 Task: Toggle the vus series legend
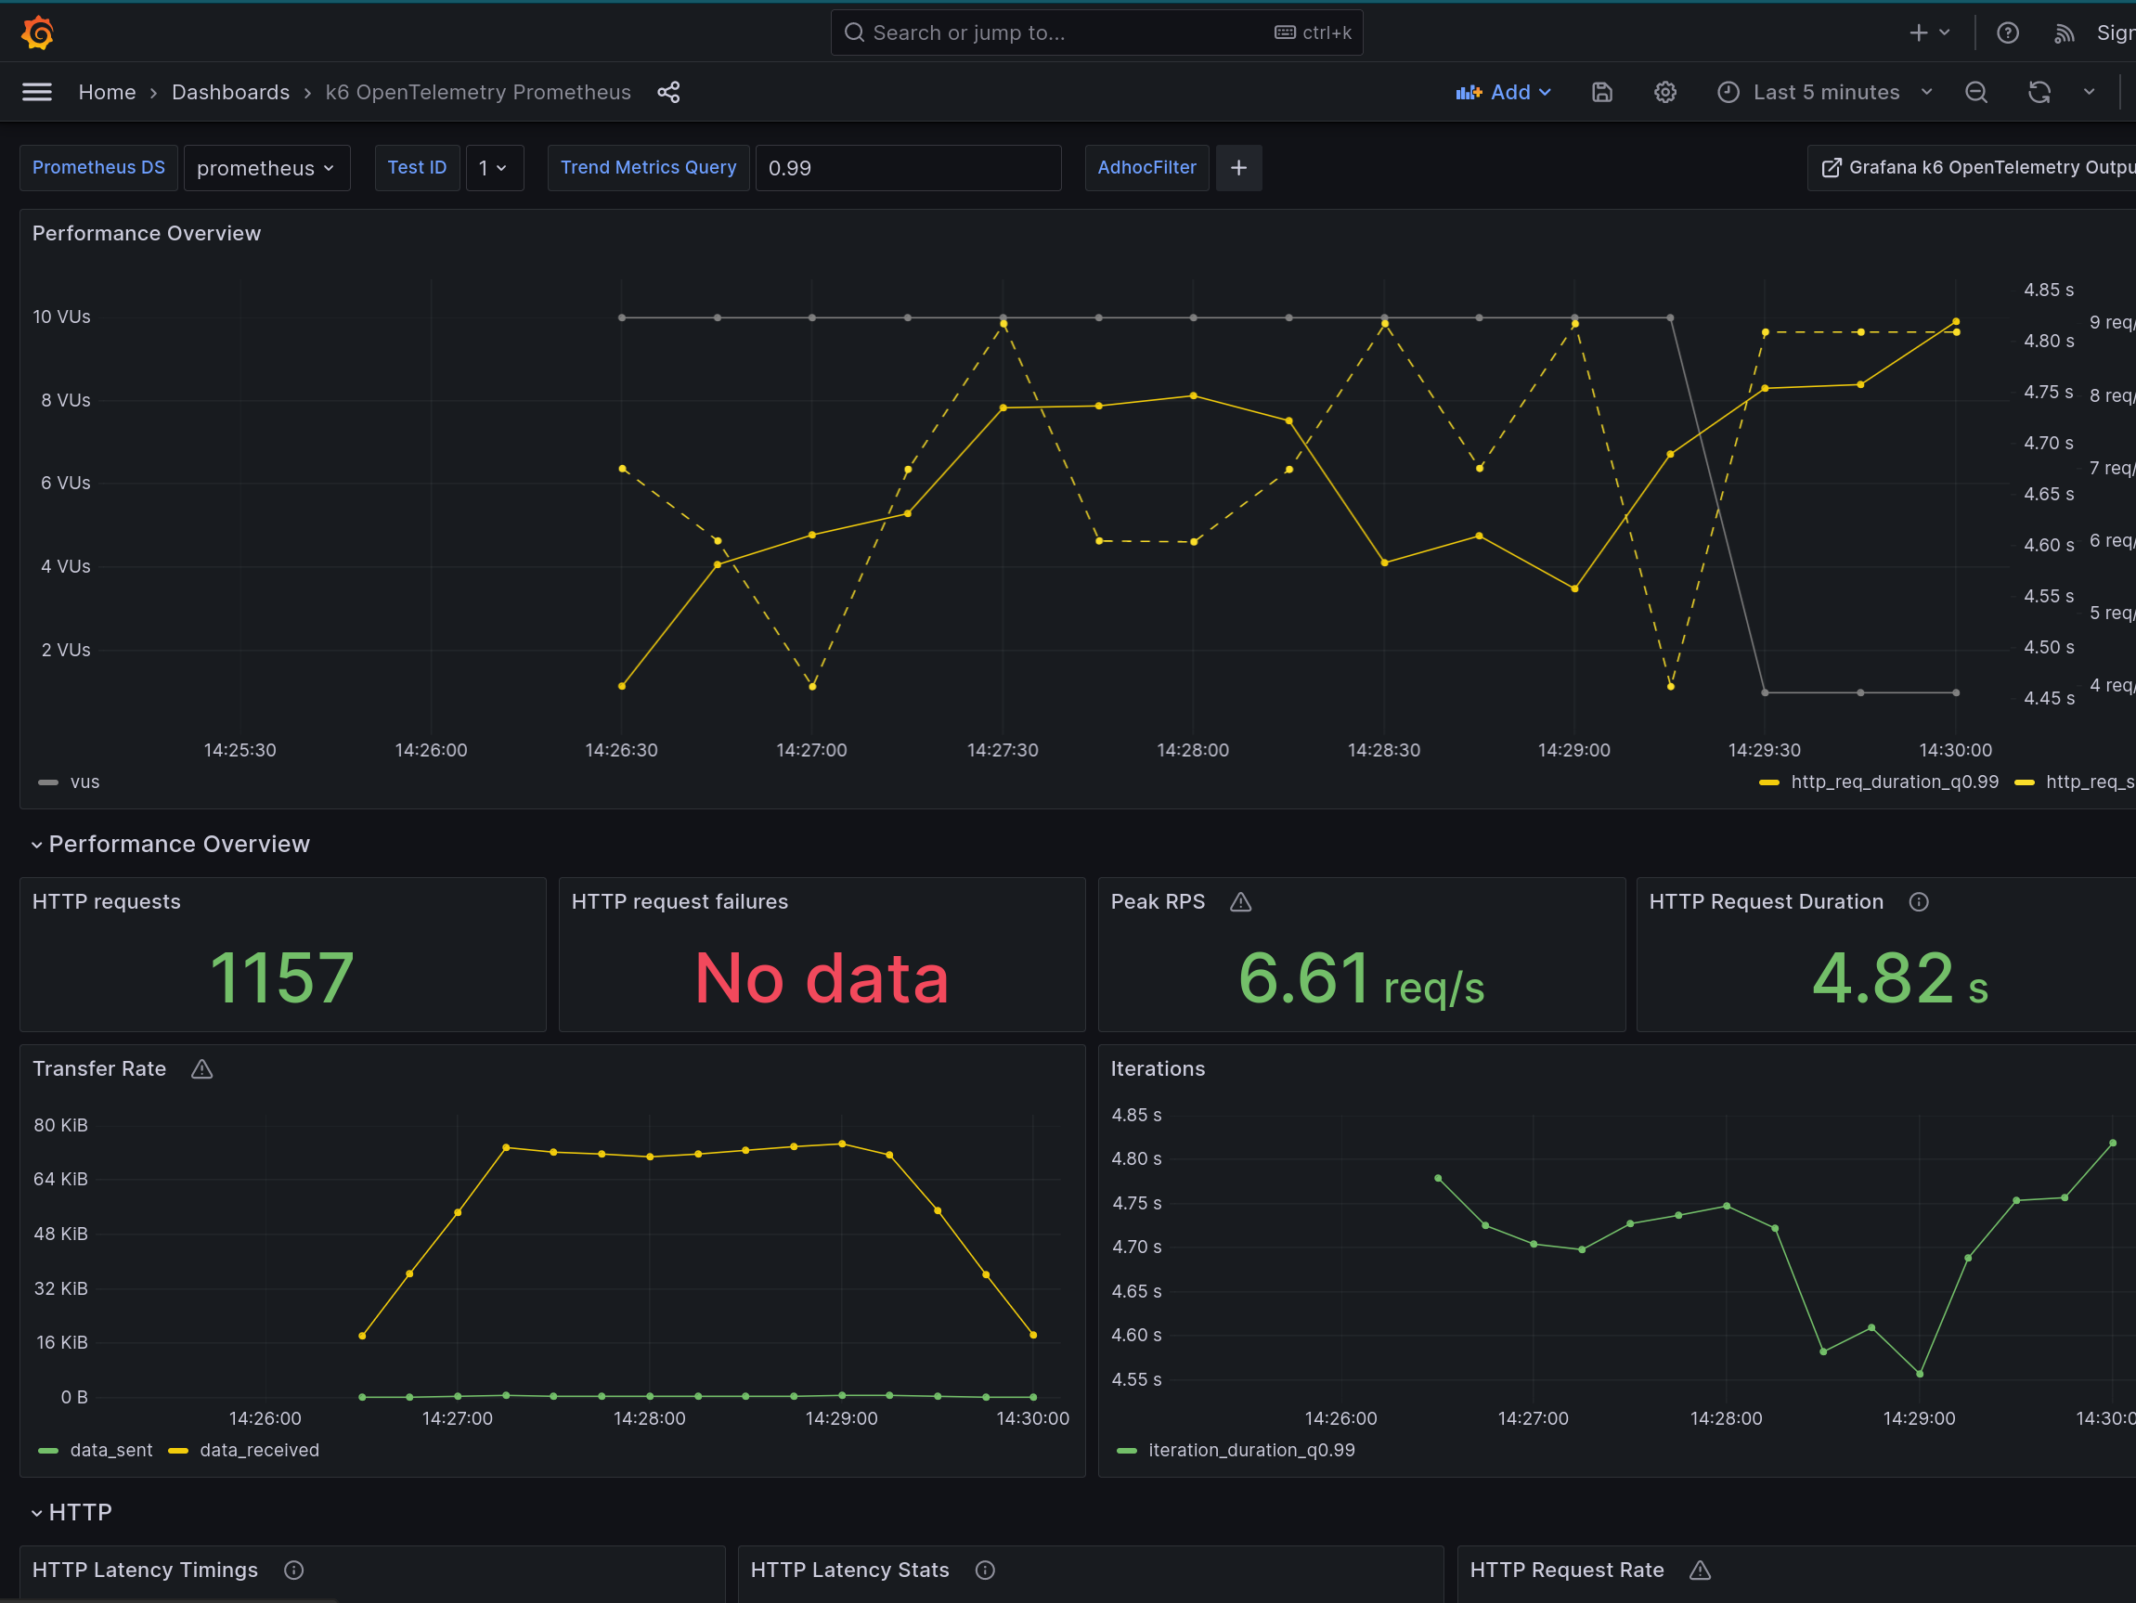pos(84,782)
